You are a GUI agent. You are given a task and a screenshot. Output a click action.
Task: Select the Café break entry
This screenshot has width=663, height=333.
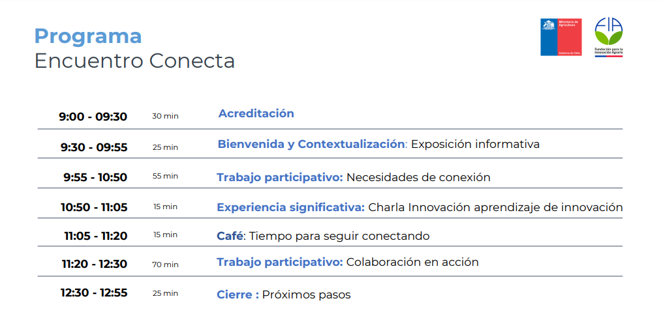point(323,236)
